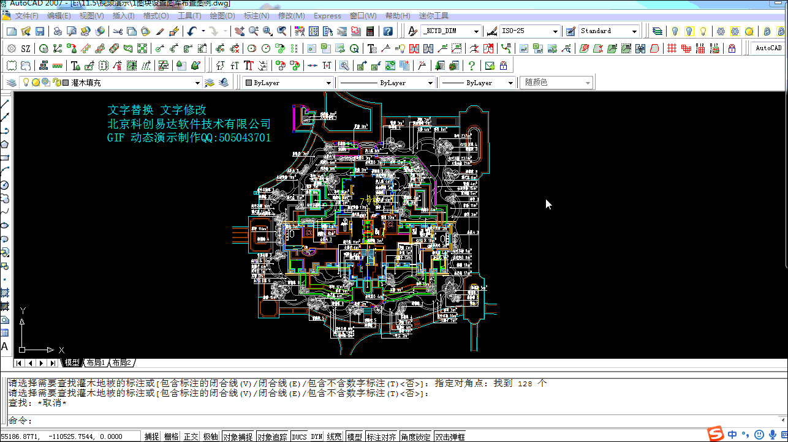Open the Express menu
The width and height of the screenshot is (788, 442).
(x=327, y=16)
